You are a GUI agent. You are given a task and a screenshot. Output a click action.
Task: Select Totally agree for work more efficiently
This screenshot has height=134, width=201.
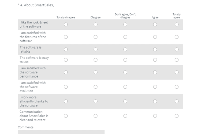coord(177,101)
